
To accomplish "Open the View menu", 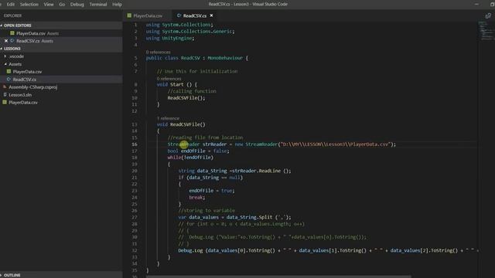I will 49,5.
